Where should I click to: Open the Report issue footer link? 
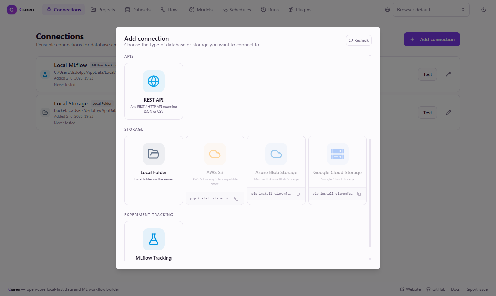[476, 289]
